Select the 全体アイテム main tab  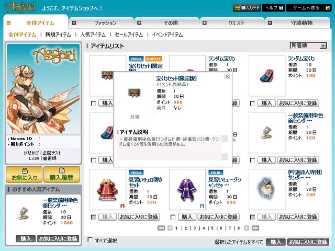(36, 22)
